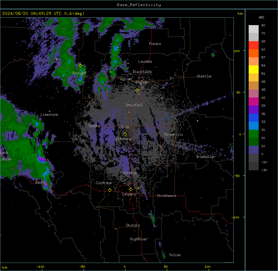Viewport: 278px width, 271px height.
Task: Click the asterisk marker above Limestone label
Action: pos(49,111)
